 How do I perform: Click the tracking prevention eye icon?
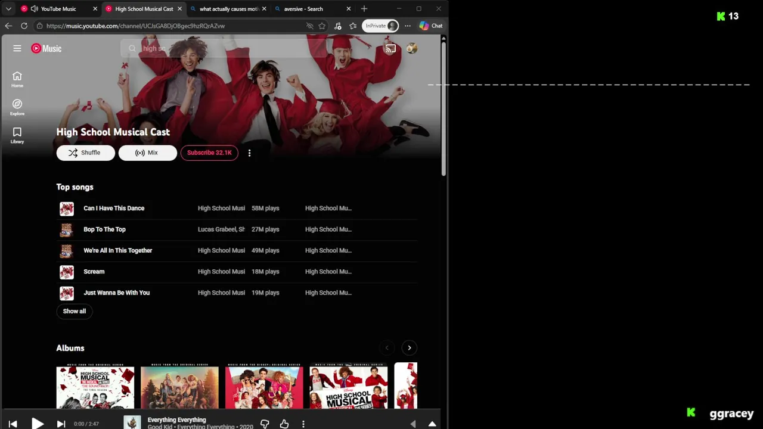[309, 26]
